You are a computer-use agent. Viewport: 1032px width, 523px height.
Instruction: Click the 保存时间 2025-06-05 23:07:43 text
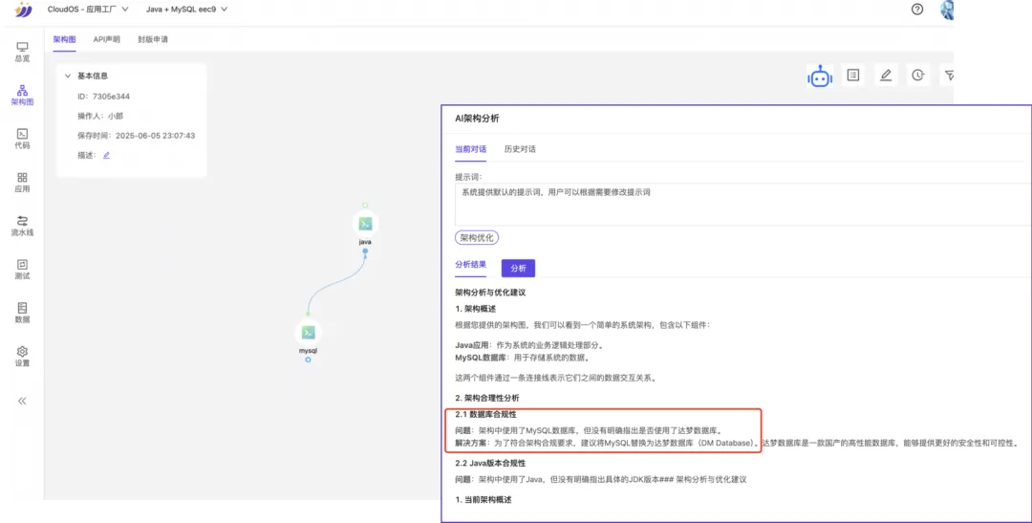pos(137,136)
